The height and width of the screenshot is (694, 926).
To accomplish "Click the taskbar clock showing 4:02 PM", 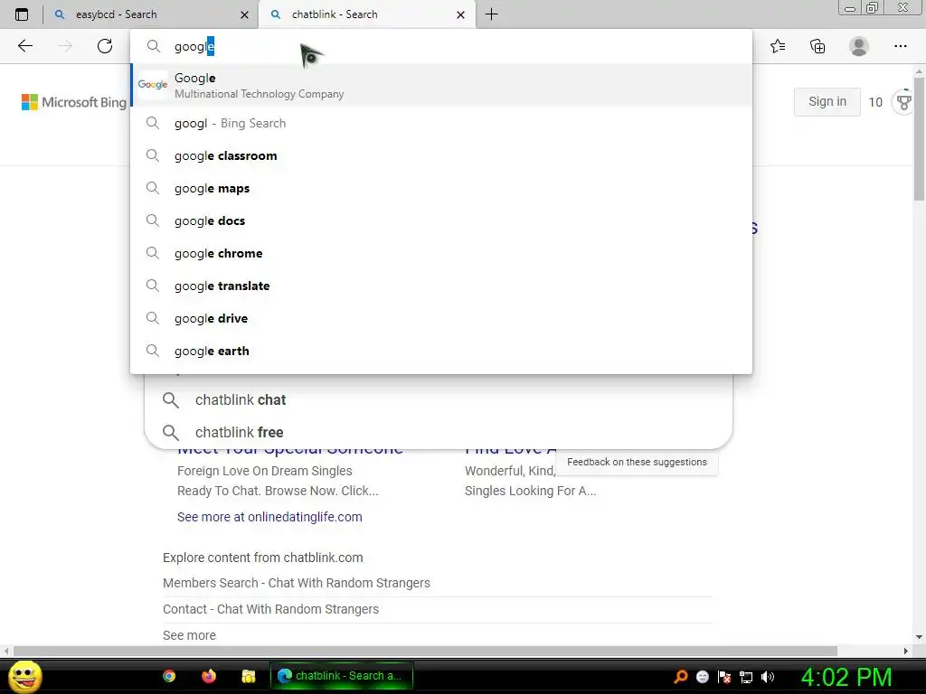I will (846, 677).
